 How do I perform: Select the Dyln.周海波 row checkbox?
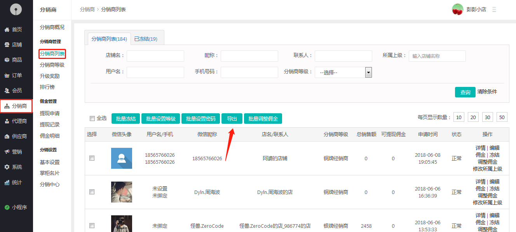[x=92, y=192]
